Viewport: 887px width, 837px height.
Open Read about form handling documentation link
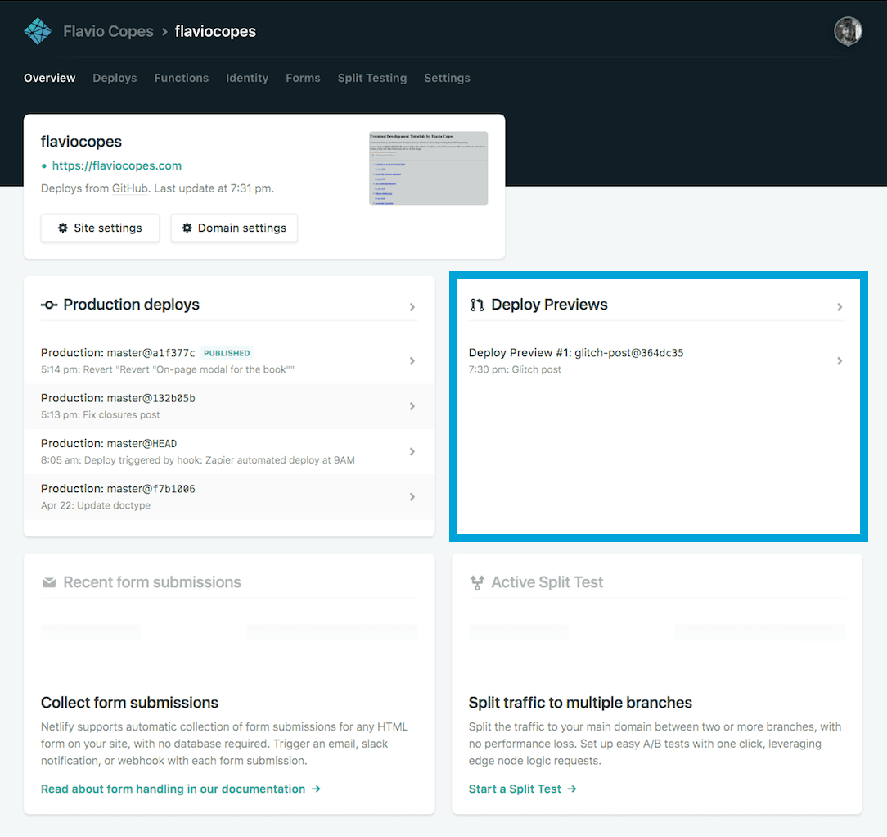(x=173, y=789)
